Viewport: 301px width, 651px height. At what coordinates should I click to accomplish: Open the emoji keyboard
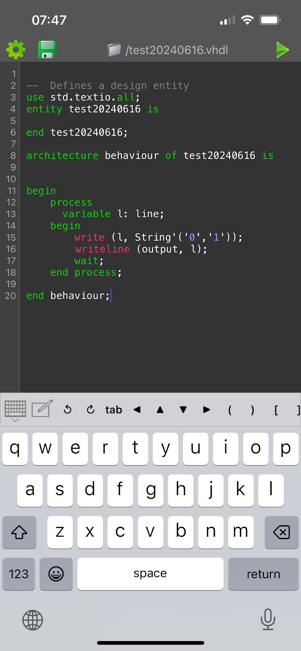tap(56, 574)
